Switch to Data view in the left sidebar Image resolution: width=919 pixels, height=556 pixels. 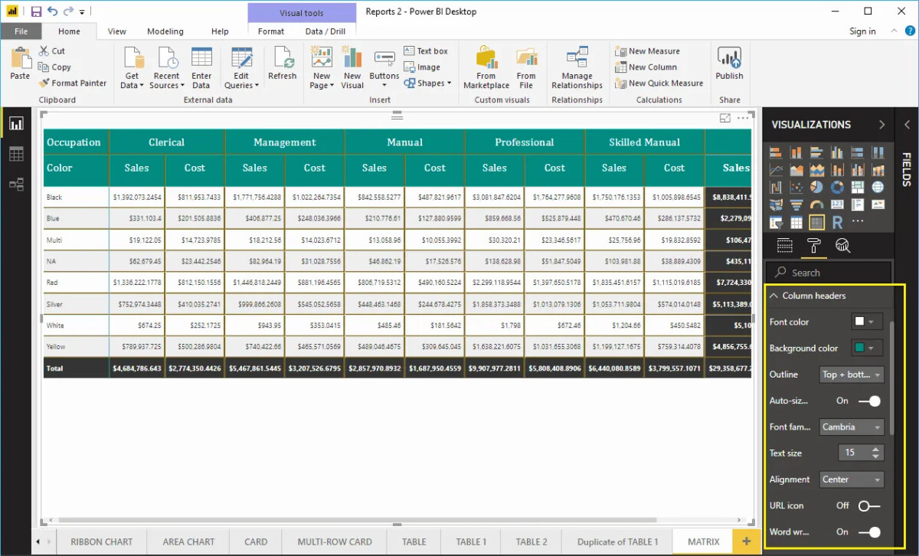pyautogui.click(x=16, y=154)
